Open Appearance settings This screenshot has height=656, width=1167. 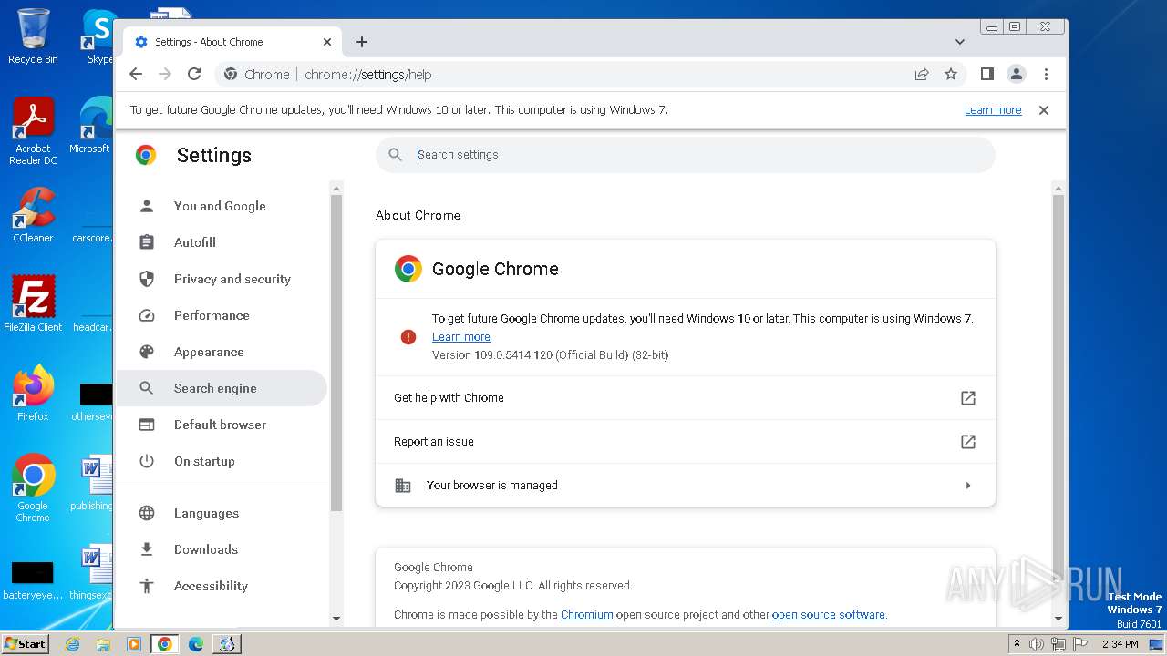[222, 352]
